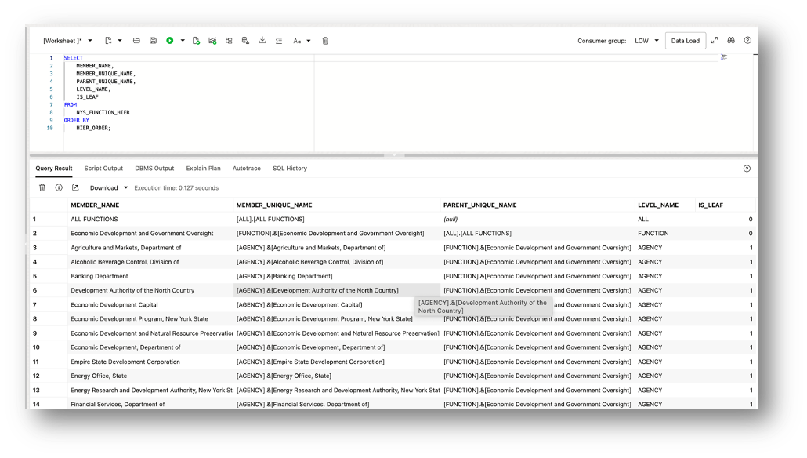Click NYS_FUNCTION_HIER in the SQL editor
Viewport: 807px width, 458px height.
pyautogui.click(x=103, y=112)
